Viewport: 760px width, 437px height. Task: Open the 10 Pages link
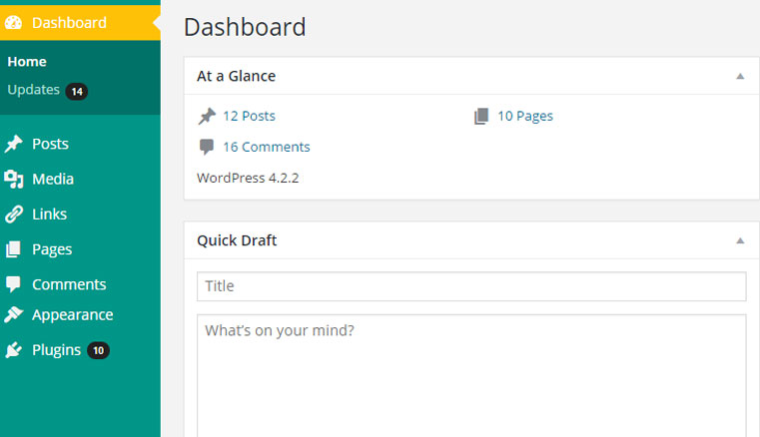point(525,116)
